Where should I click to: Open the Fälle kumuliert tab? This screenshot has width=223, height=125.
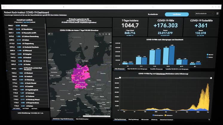(145, 120)
